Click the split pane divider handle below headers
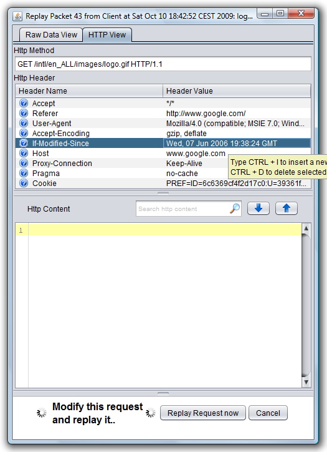Image resolution: width=327 pixels, height=452 pixels. pyautogui.click(x=163, y=193)
